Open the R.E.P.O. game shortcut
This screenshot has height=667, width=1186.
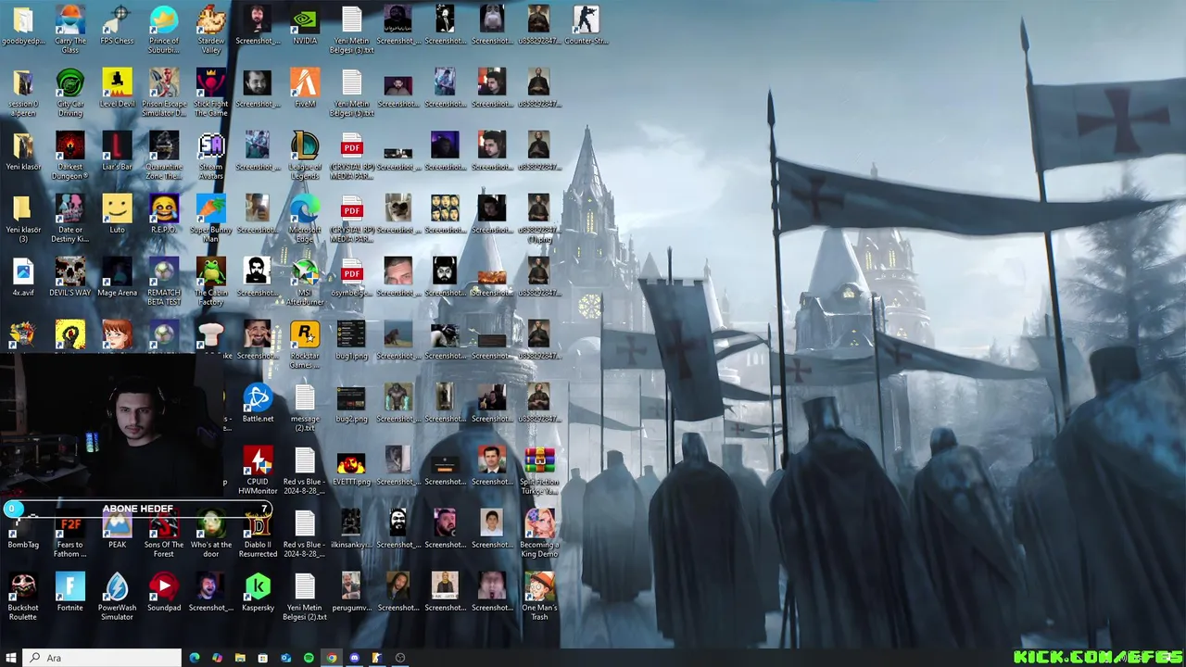[164, 215]
